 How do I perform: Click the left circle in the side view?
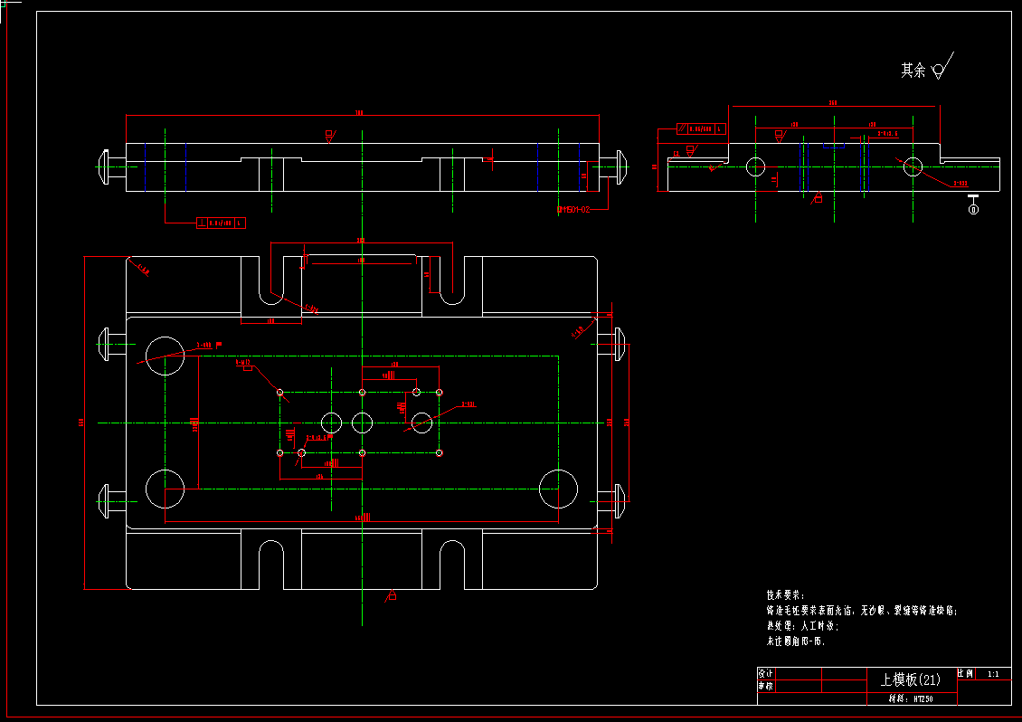755,167
